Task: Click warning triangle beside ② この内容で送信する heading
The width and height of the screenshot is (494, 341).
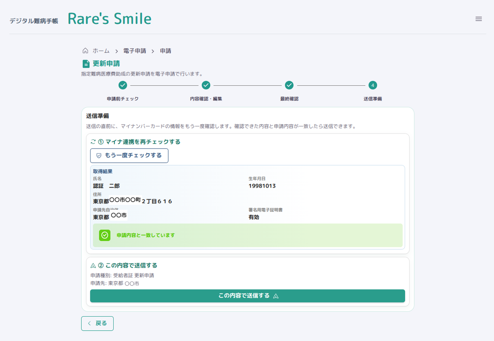Action: (93, 266)
